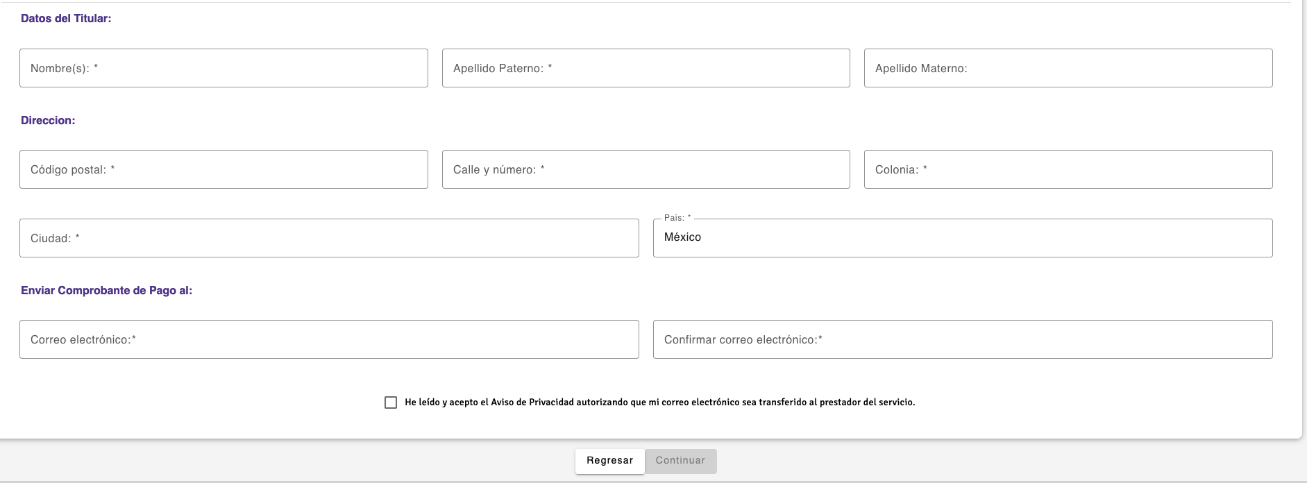Image resolution: width=1307 pixels, height=483 pixels.
Task: Click the Ciudad input field
Action: point(329,238)
